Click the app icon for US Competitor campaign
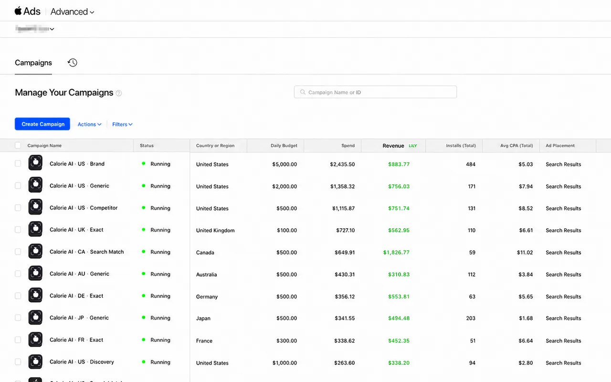The height and width of the screenshot is (382, 611). [x=35, y=207]
